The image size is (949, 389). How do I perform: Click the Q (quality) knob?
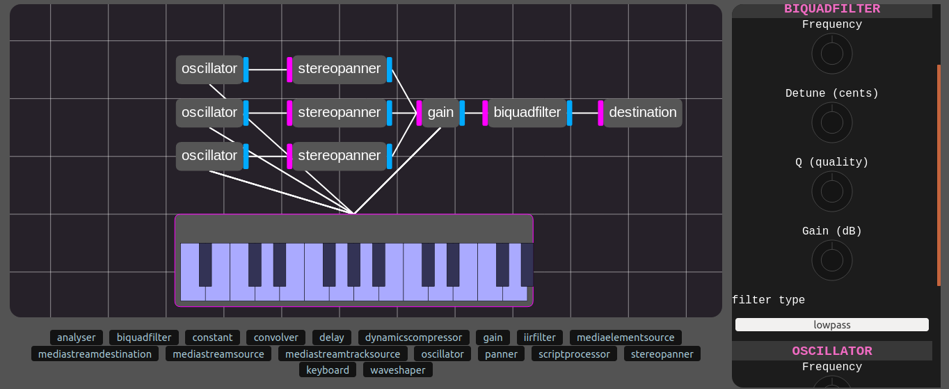pyautogui.click(x=832, y=191)
